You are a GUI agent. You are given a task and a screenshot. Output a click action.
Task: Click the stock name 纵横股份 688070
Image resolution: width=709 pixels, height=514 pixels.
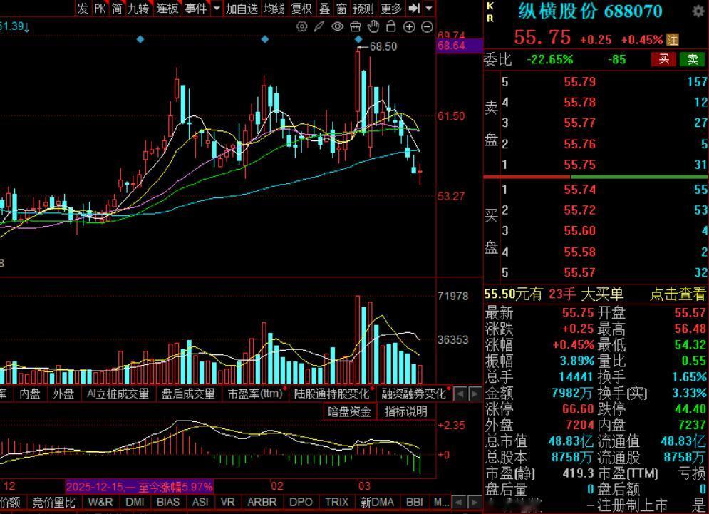pyautogui.click(x=590, y=11)
